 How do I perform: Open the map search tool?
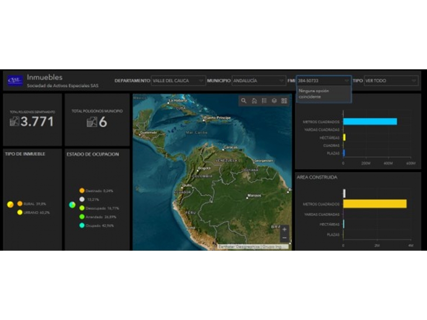click(244, 101)
